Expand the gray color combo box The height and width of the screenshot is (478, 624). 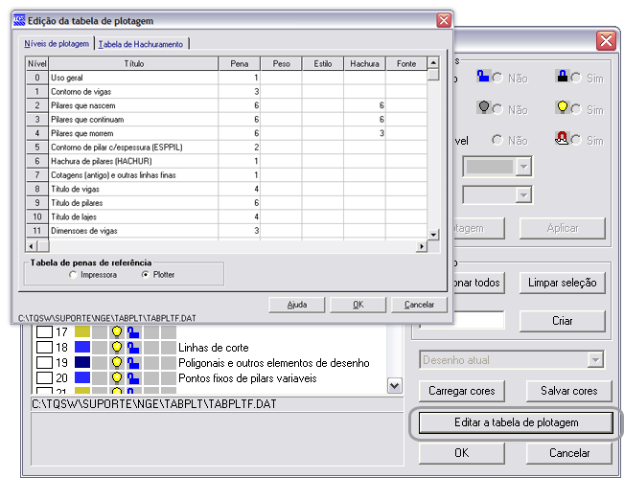point(522,167)
